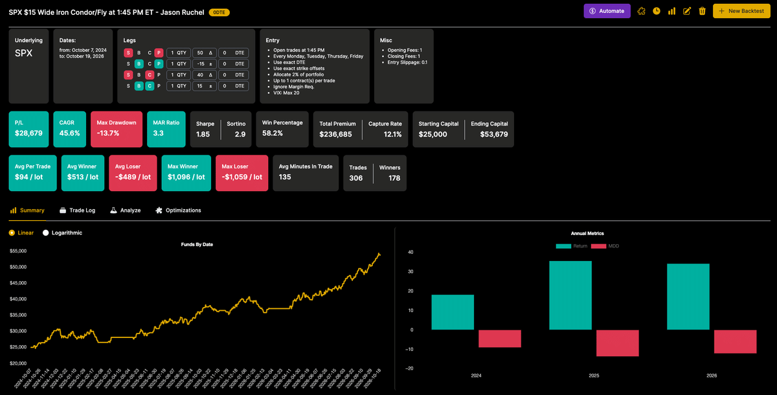The height and width of the screenshot is (395, 777).
Task: Click the 50 Δ delta field
Action: [x=204, y=53]
